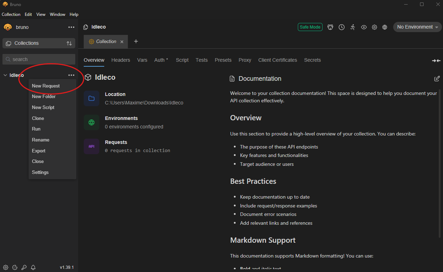The image size is (443, 272).
Task: Click the collection search field
Action: (x=39, y=59)
